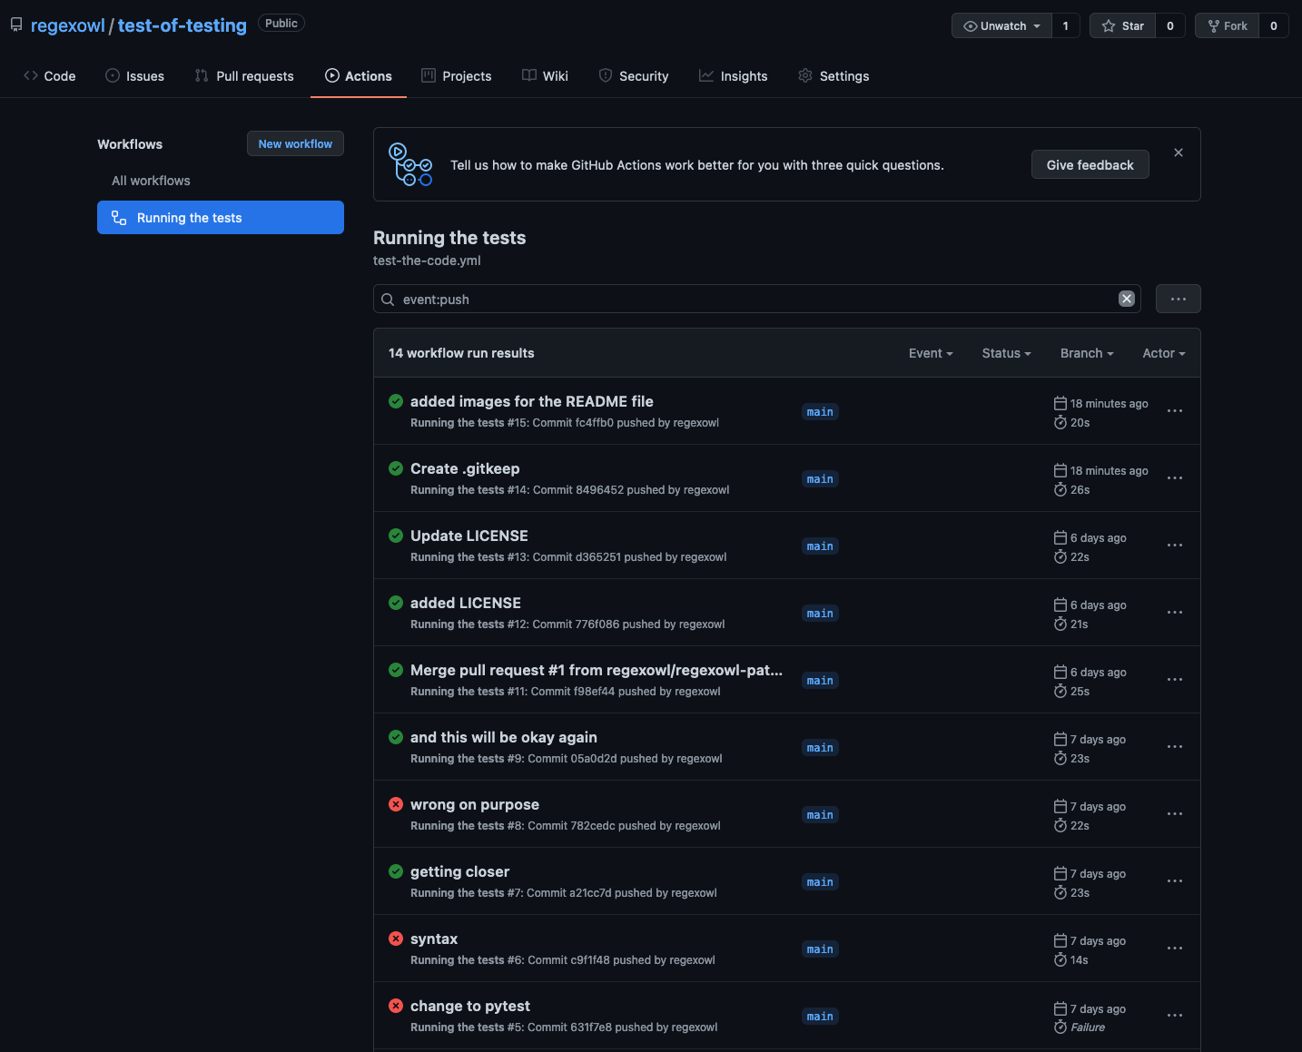Click the fork count beside Fork button
Screen dimensions: 1302x1052
coord(1274,25)
